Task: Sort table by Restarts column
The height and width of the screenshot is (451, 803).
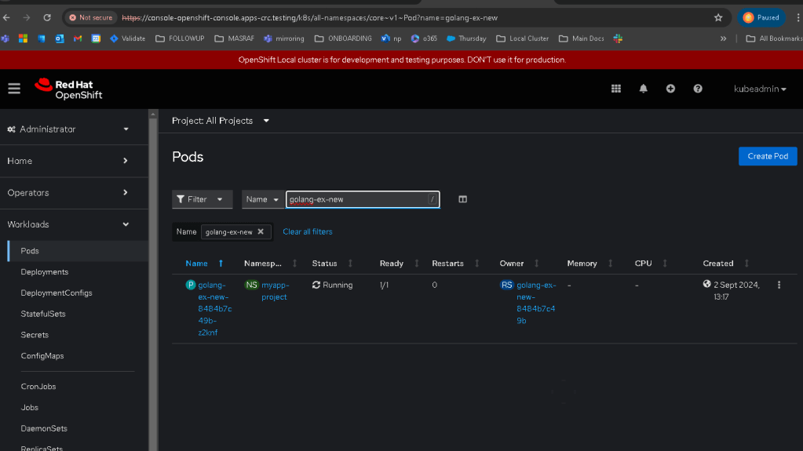Action: (455, 263)
